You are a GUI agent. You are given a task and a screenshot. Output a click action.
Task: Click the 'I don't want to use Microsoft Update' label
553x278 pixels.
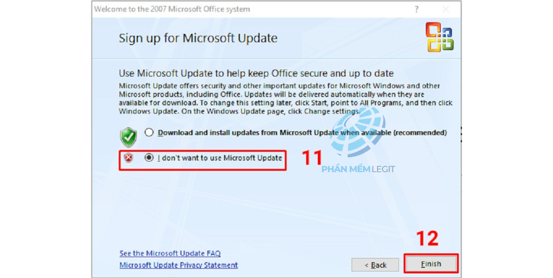[220, 158]
